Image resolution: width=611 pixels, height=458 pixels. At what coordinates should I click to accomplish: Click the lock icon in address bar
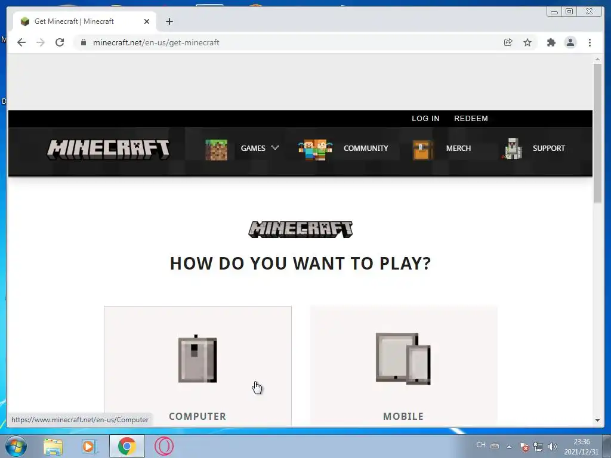click(x=84, y=42)
